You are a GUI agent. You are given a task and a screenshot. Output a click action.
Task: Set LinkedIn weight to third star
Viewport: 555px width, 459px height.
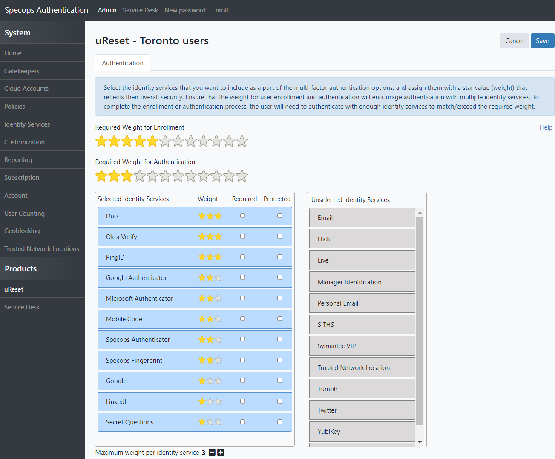218,401
